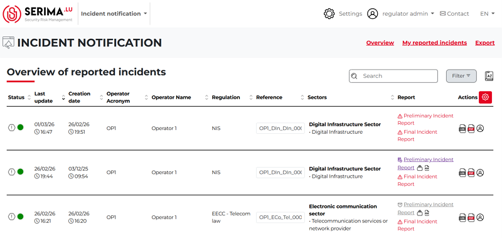
Task: Click the green status dot in the 16:21 row
Action: [x=20, y=217]
